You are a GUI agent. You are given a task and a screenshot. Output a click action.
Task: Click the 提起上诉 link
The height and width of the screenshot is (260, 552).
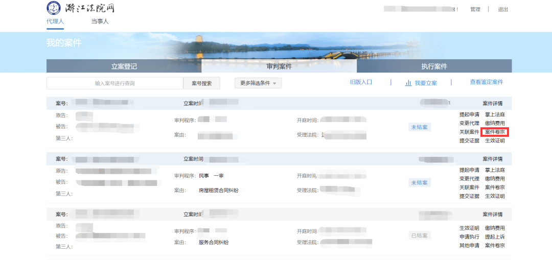[x=495, y=237]
